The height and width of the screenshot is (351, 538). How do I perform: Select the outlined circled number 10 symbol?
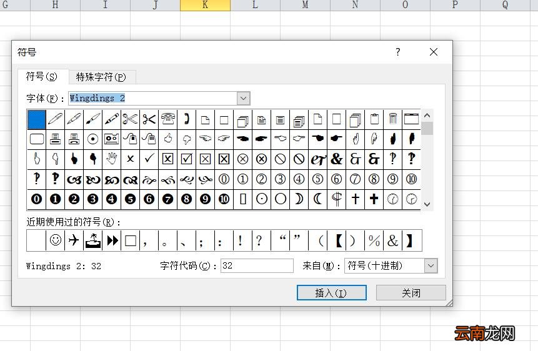pos(411,179)
